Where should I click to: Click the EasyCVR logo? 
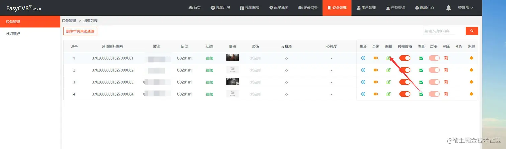24,8
